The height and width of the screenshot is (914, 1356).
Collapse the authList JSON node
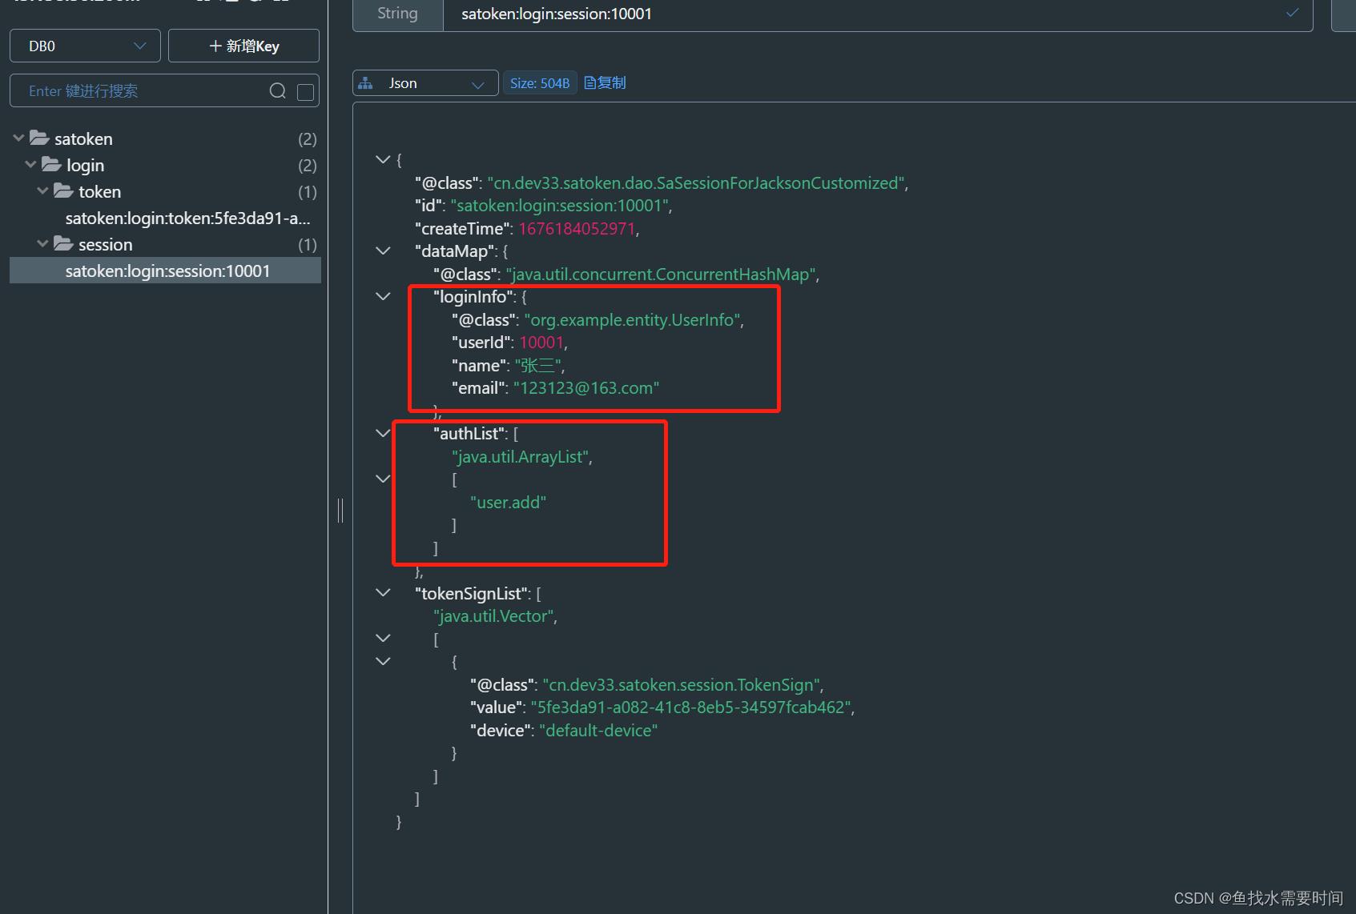click(x=383, y=433)
